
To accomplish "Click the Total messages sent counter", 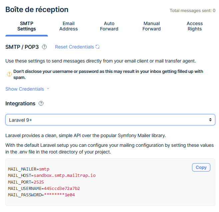I will pos(192,11).
